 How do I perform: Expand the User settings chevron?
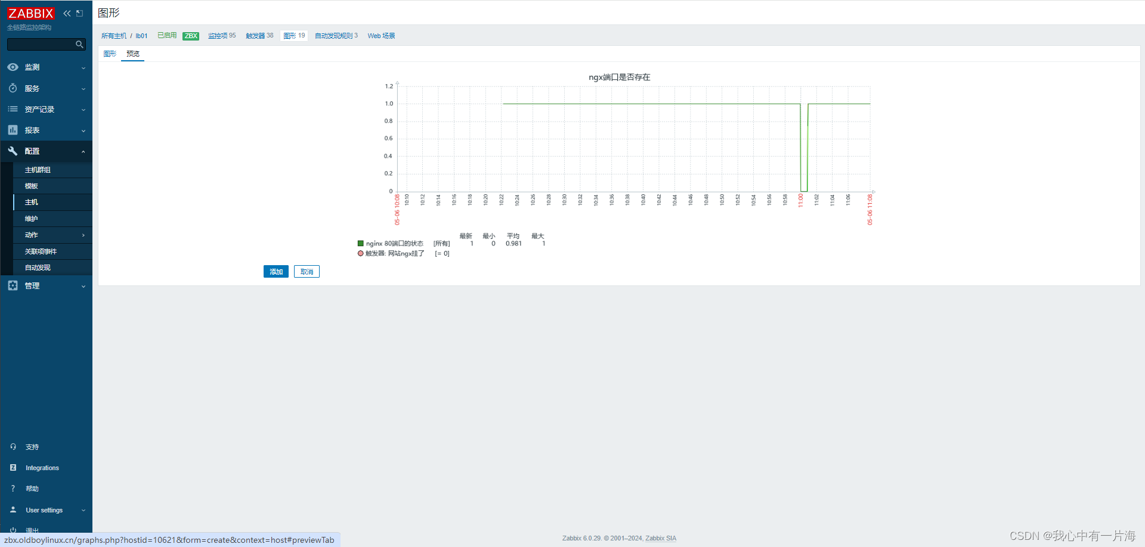(83, 511)
